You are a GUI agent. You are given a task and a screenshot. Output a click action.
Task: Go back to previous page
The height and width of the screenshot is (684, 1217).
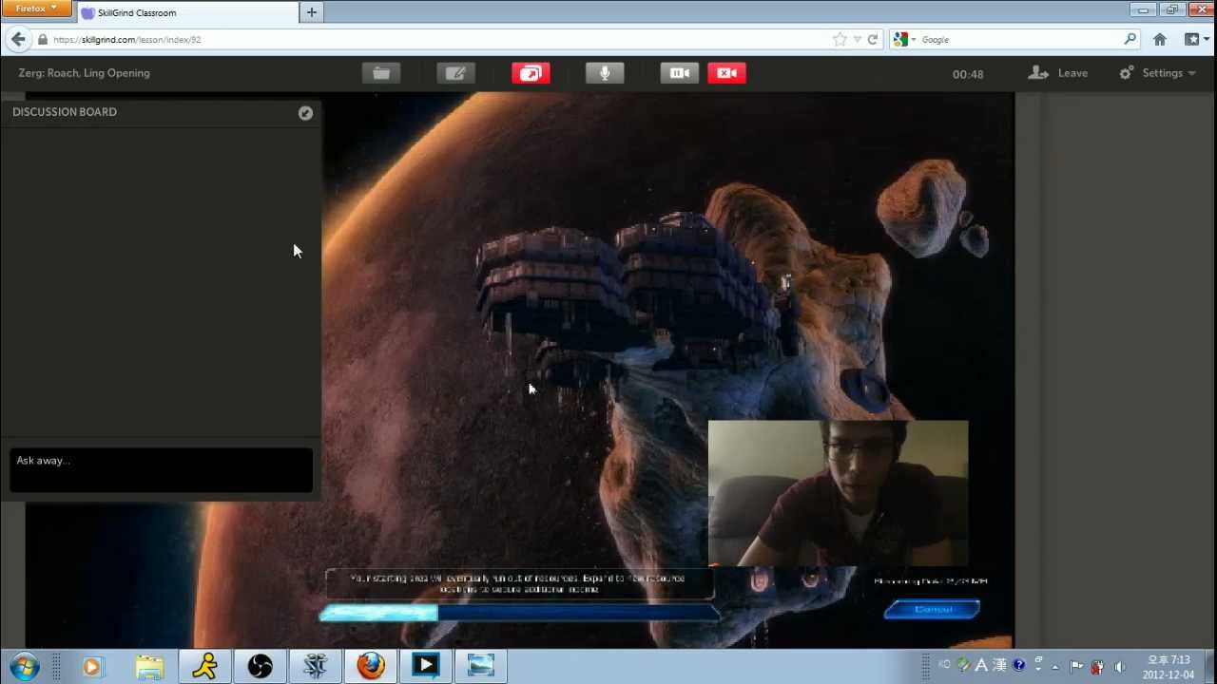pyautogui.click(x=18, y=39)
